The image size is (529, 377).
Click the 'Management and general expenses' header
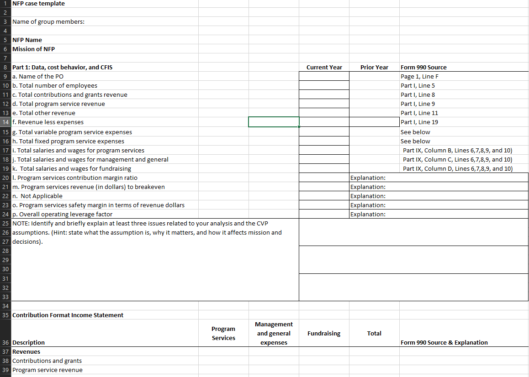coord(274,333)
